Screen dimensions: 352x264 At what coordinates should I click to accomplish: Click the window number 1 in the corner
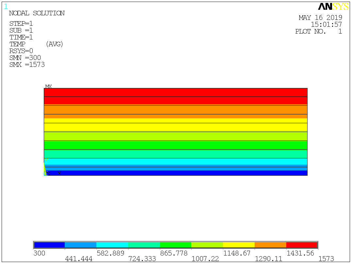6,7
